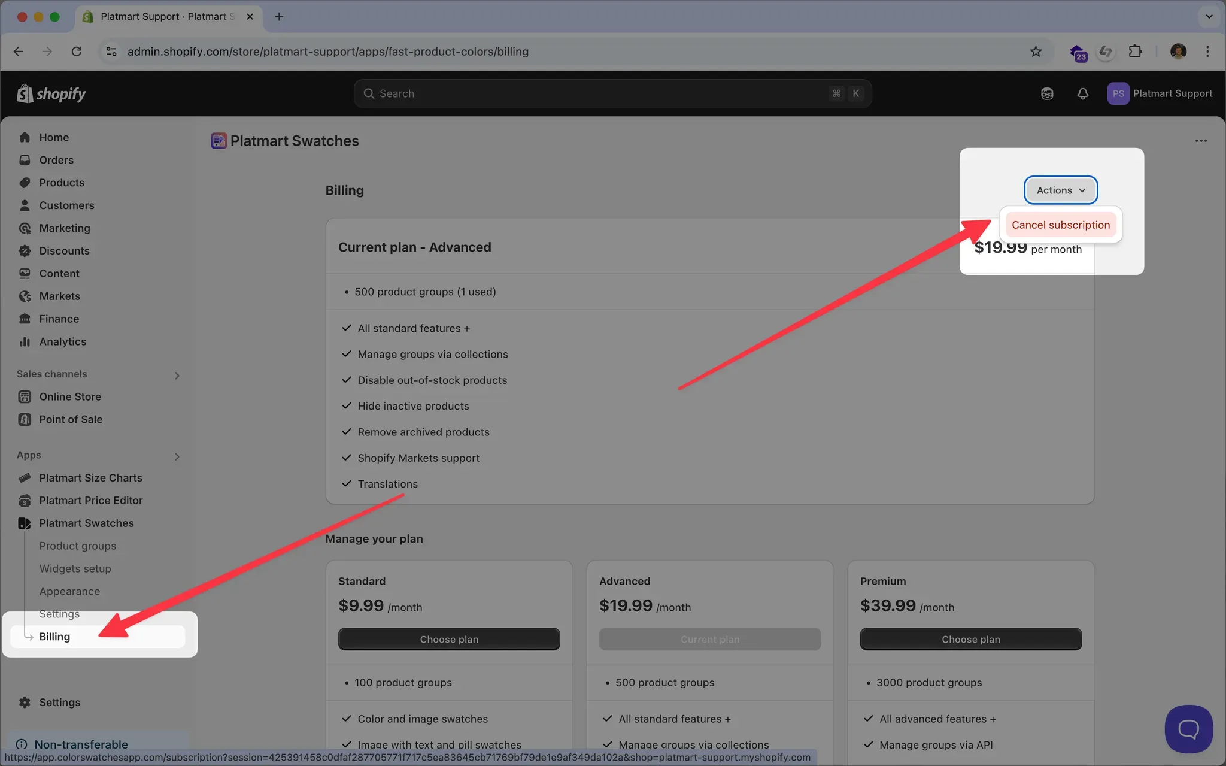Click the extension icon with badge 23

[1078, 53]
